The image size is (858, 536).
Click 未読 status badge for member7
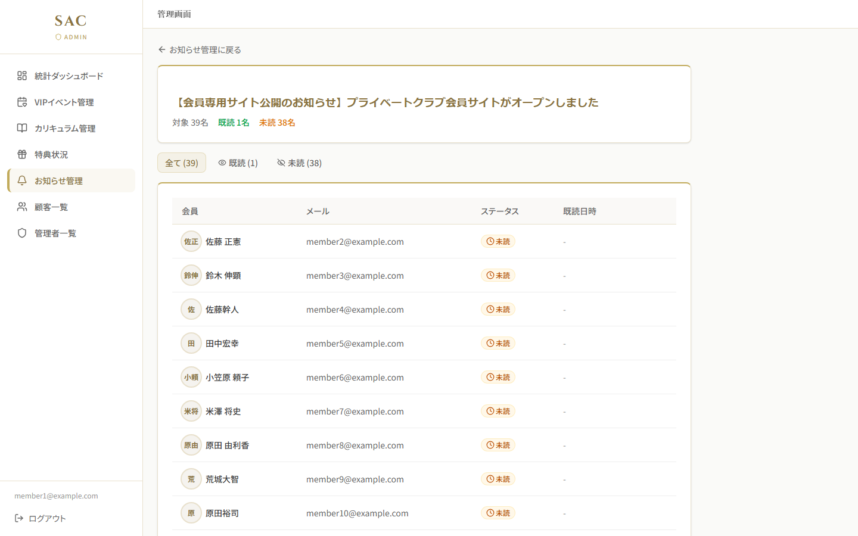(498, 411)
